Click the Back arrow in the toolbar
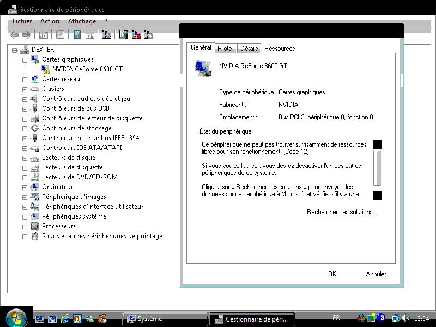The image size is (436, 327). pos(14,35)
